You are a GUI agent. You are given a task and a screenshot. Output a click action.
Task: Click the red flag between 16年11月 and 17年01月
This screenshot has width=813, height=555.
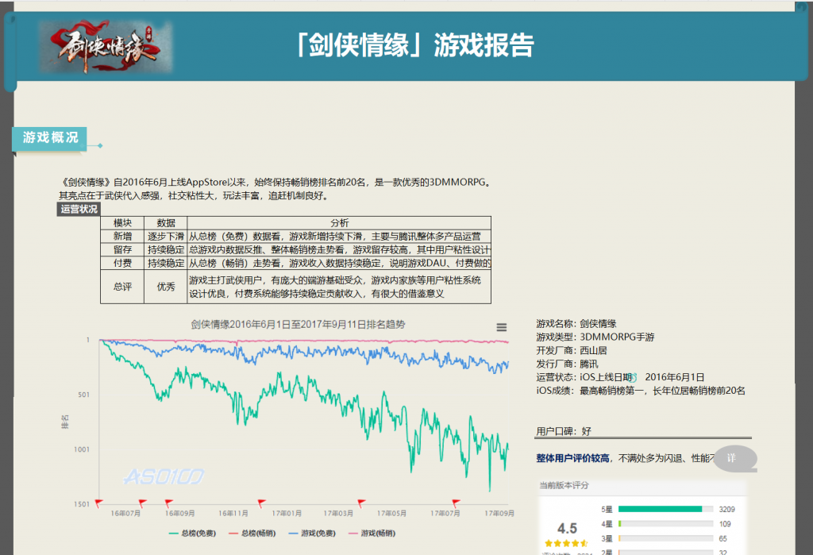click(x=261, y=503)
